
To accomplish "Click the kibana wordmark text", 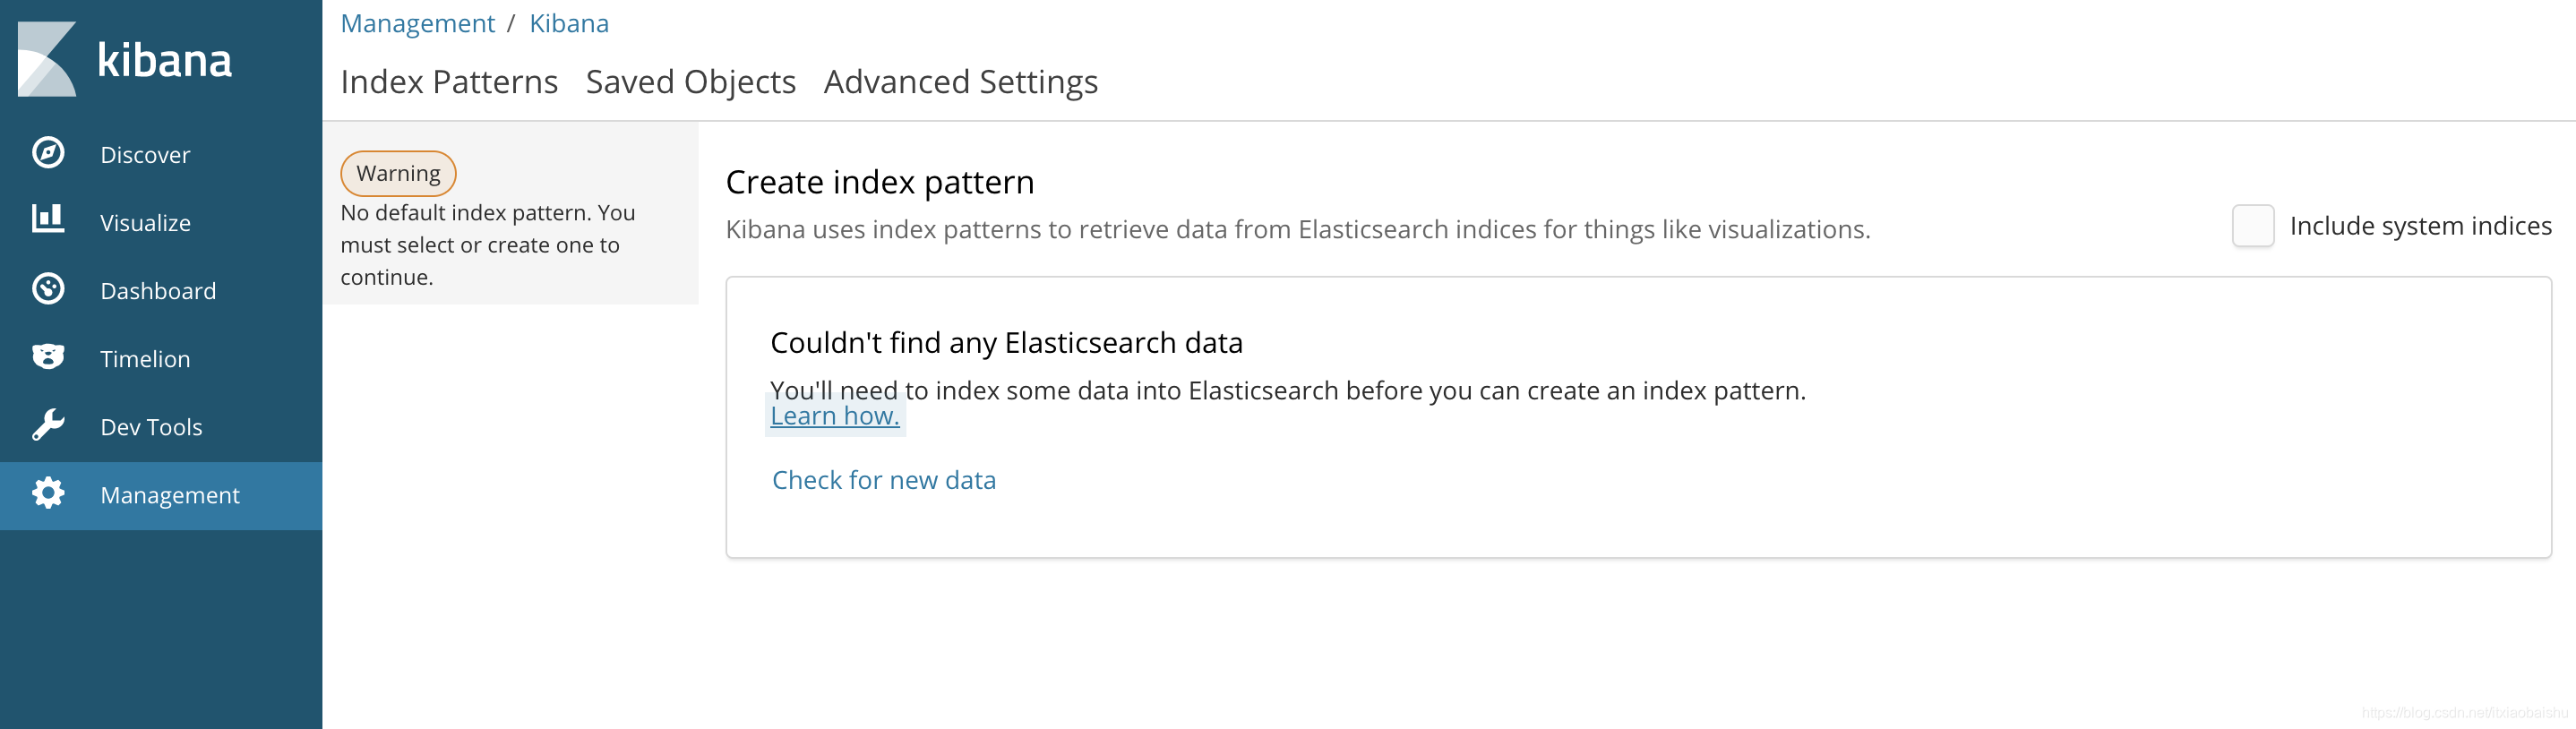I will pos(165,60).
